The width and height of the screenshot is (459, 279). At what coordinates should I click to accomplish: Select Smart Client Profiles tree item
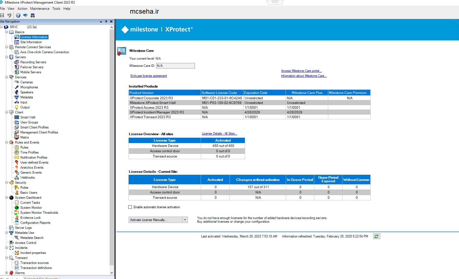(34, 127)
